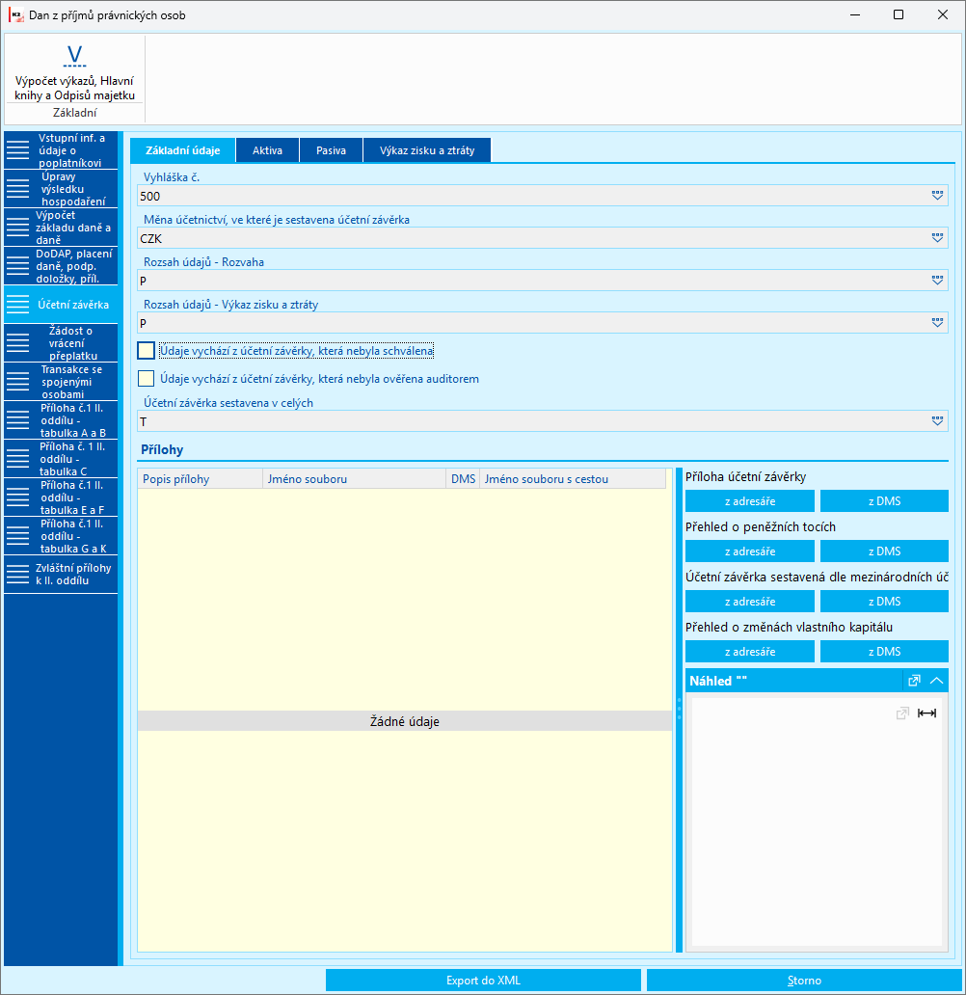Image resolution: width=966 pixels, height=995 pixels.
Task: Open Žádost o vrácení přeplatku section
Action: 61,343
